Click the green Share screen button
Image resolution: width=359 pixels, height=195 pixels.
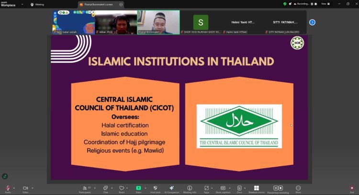[138, 189]
